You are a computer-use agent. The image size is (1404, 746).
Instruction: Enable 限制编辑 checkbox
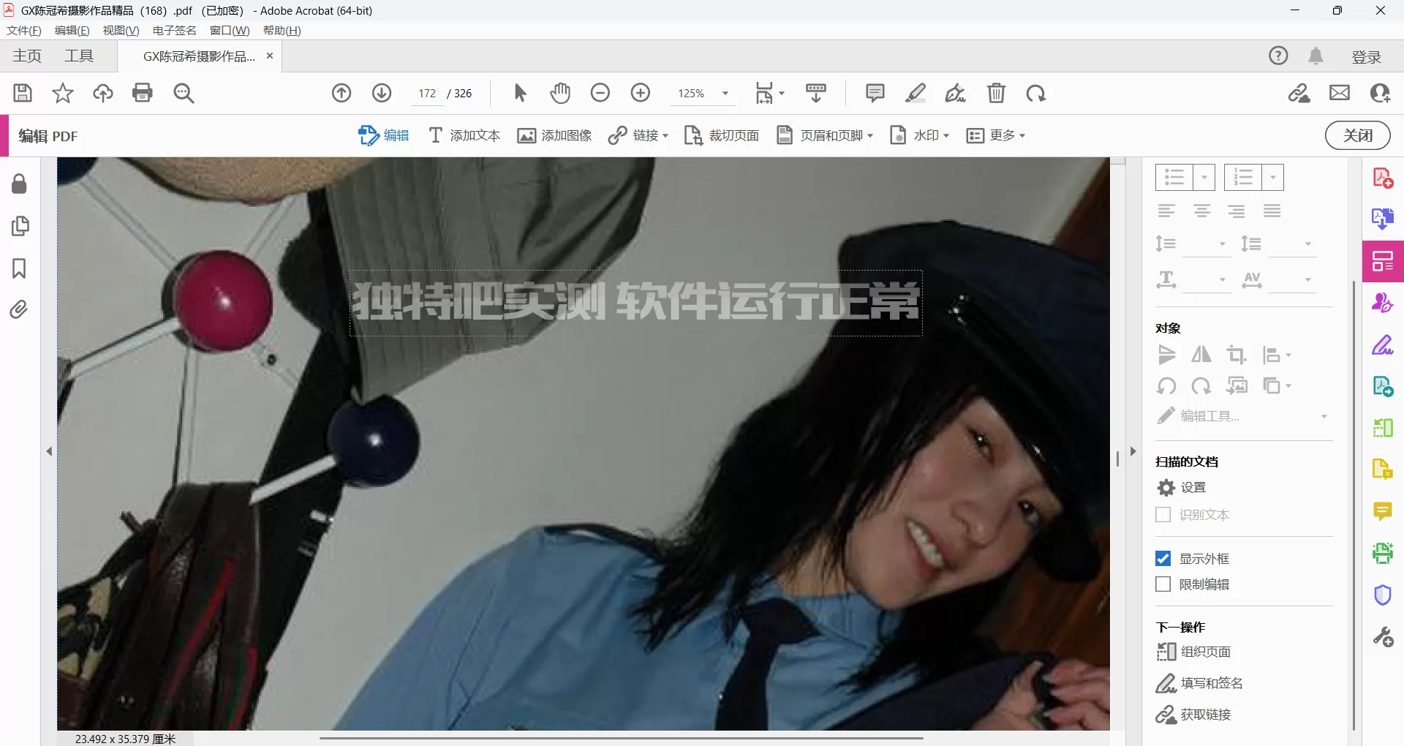[x=1163, y=584]
